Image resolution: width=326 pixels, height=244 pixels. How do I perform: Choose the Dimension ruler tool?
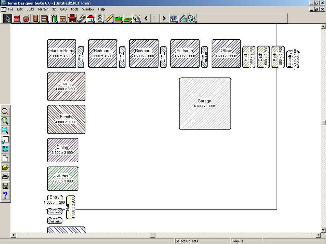109,18
